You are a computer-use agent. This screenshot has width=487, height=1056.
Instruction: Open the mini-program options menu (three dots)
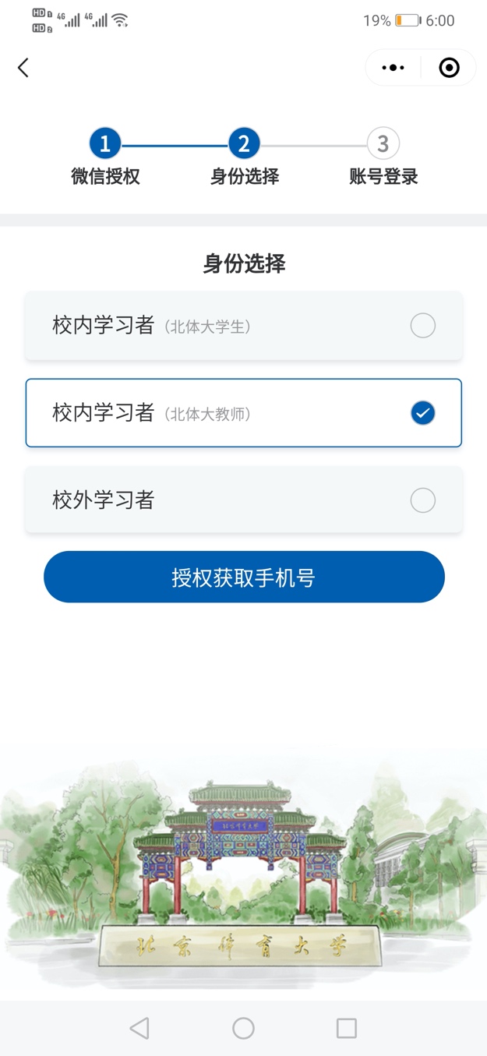tap(392, 67)
